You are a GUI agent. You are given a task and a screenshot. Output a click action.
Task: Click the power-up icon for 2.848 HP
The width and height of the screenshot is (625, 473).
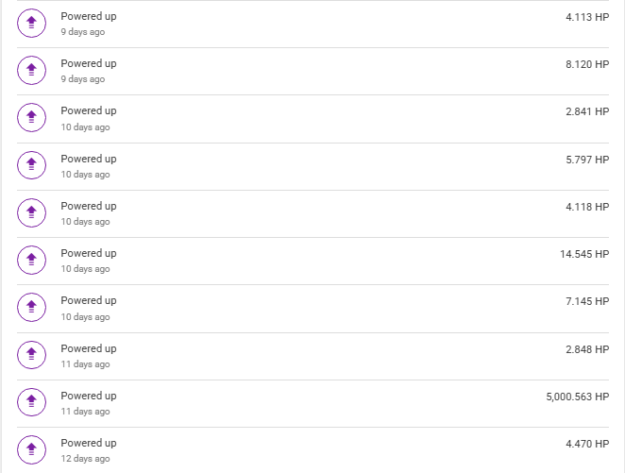pyautogui.click(x=31, y=355)
